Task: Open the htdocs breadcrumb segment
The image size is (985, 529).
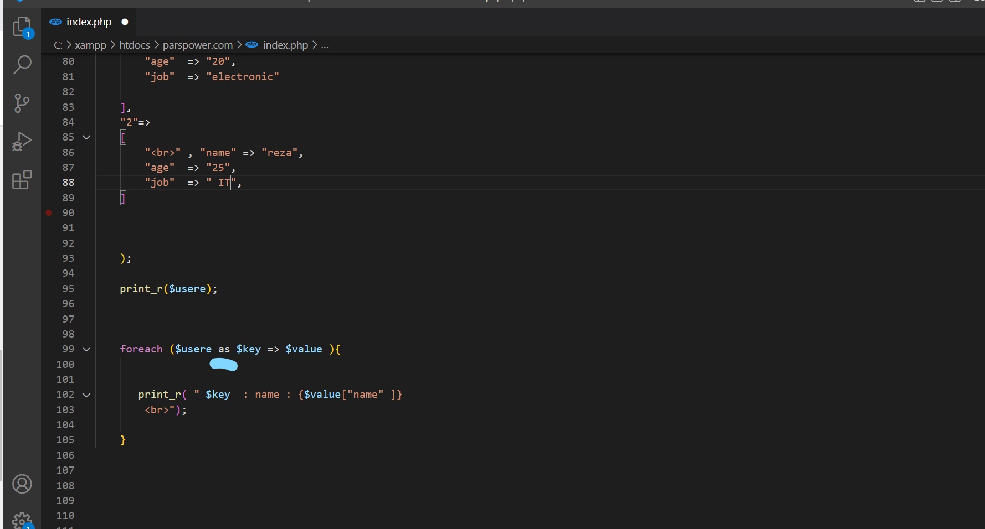Action: pyautogui.click(x=135, y=45)
